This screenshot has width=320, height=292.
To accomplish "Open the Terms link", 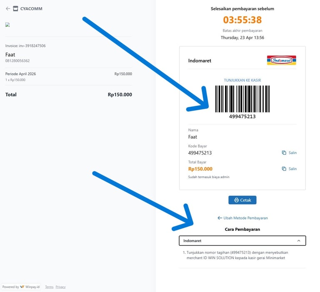I will [x=49, y=287].
